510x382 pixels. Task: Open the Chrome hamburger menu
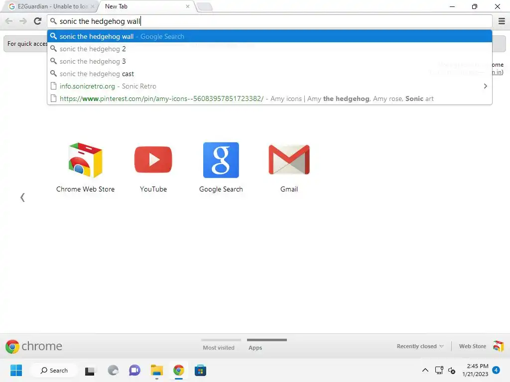(502, 21)
